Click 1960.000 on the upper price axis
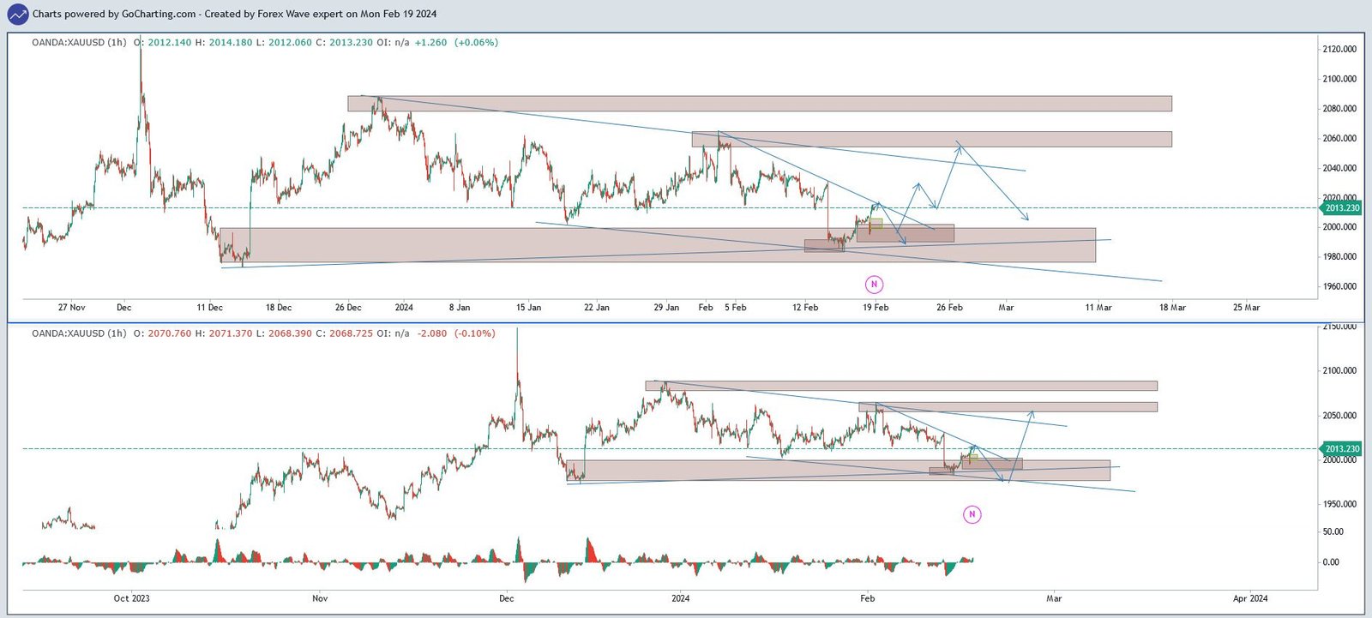Viewport: 1372px width, 618px height. point(1339,286)
